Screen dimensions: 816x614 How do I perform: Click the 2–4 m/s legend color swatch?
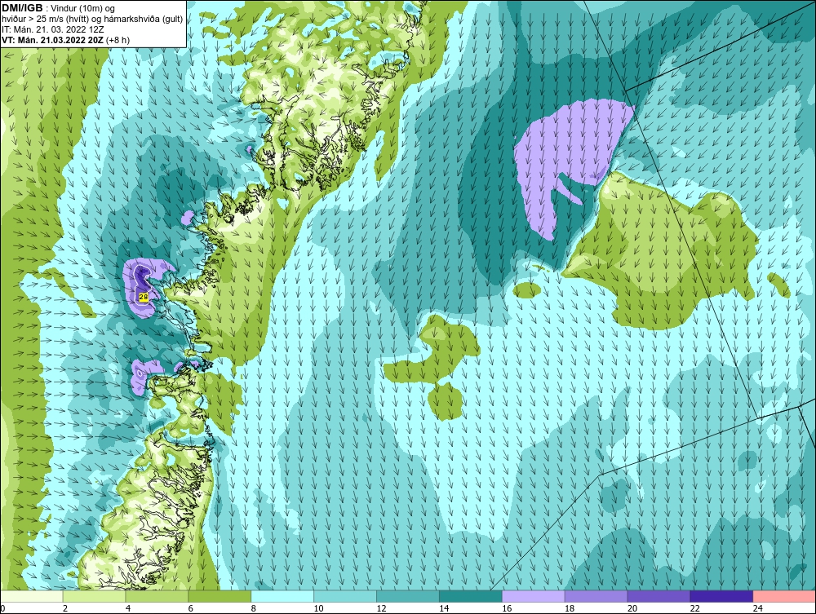pyautogui.click(x=94, y=596)
